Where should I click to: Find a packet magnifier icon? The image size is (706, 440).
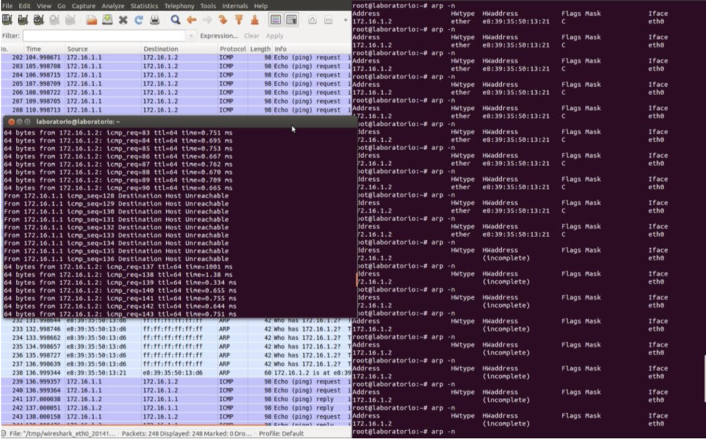176,20
